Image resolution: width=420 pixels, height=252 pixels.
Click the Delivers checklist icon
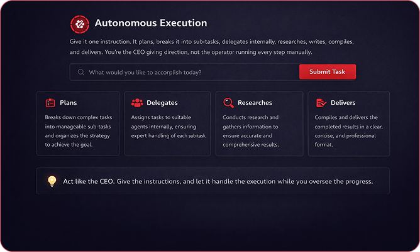[x=321, y=103]
